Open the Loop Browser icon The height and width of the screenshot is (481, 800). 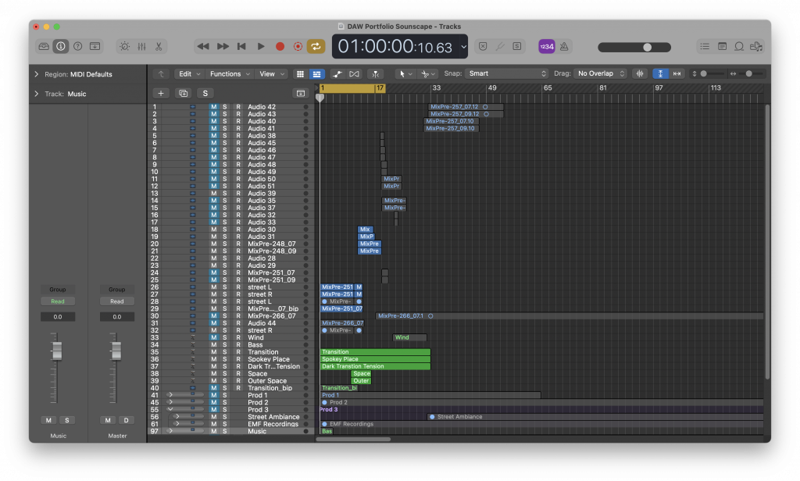click(739, 46)
